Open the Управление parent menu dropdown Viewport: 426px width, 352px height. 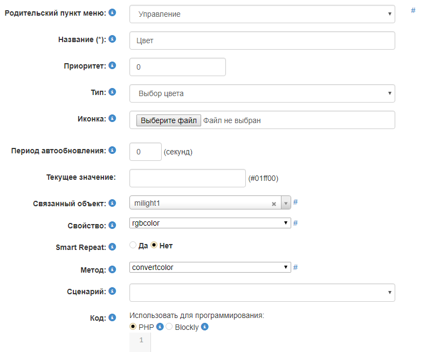coord(262,14)
